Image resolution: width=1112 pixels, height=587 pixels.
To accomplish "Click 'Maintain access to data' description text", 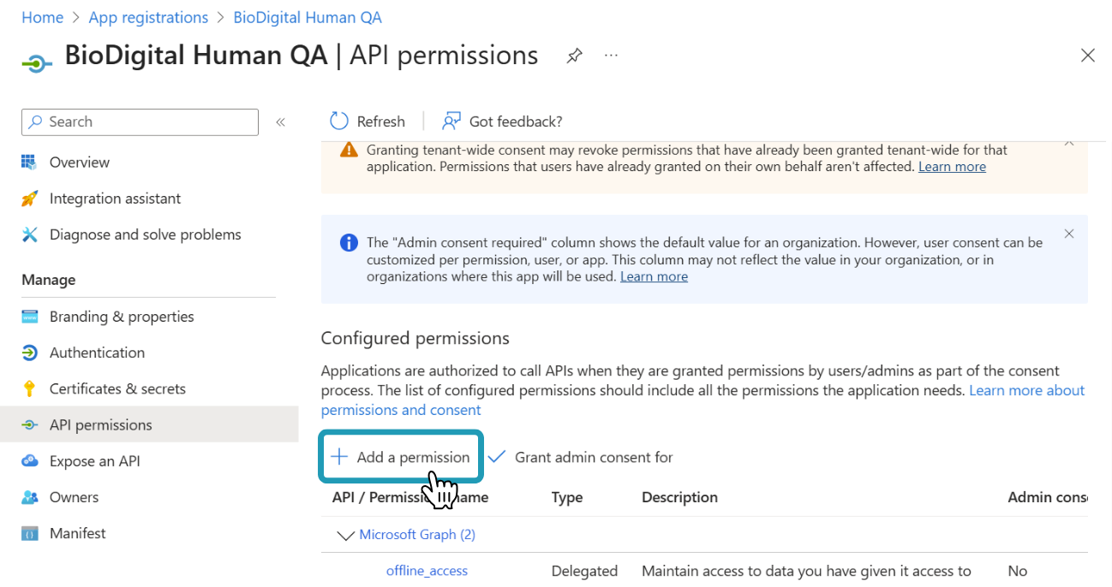I will (806, 571).
